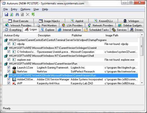This screenshot has width=147, height=113.
Task: Switch to the Scheduled Tasks tab
Action: (96, 30)
